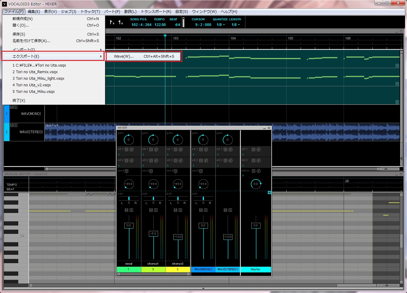Solo the chorus2 channel in mixer
Image resolution: width=407 pixels, height=293 pixels.
pos(180,210)
